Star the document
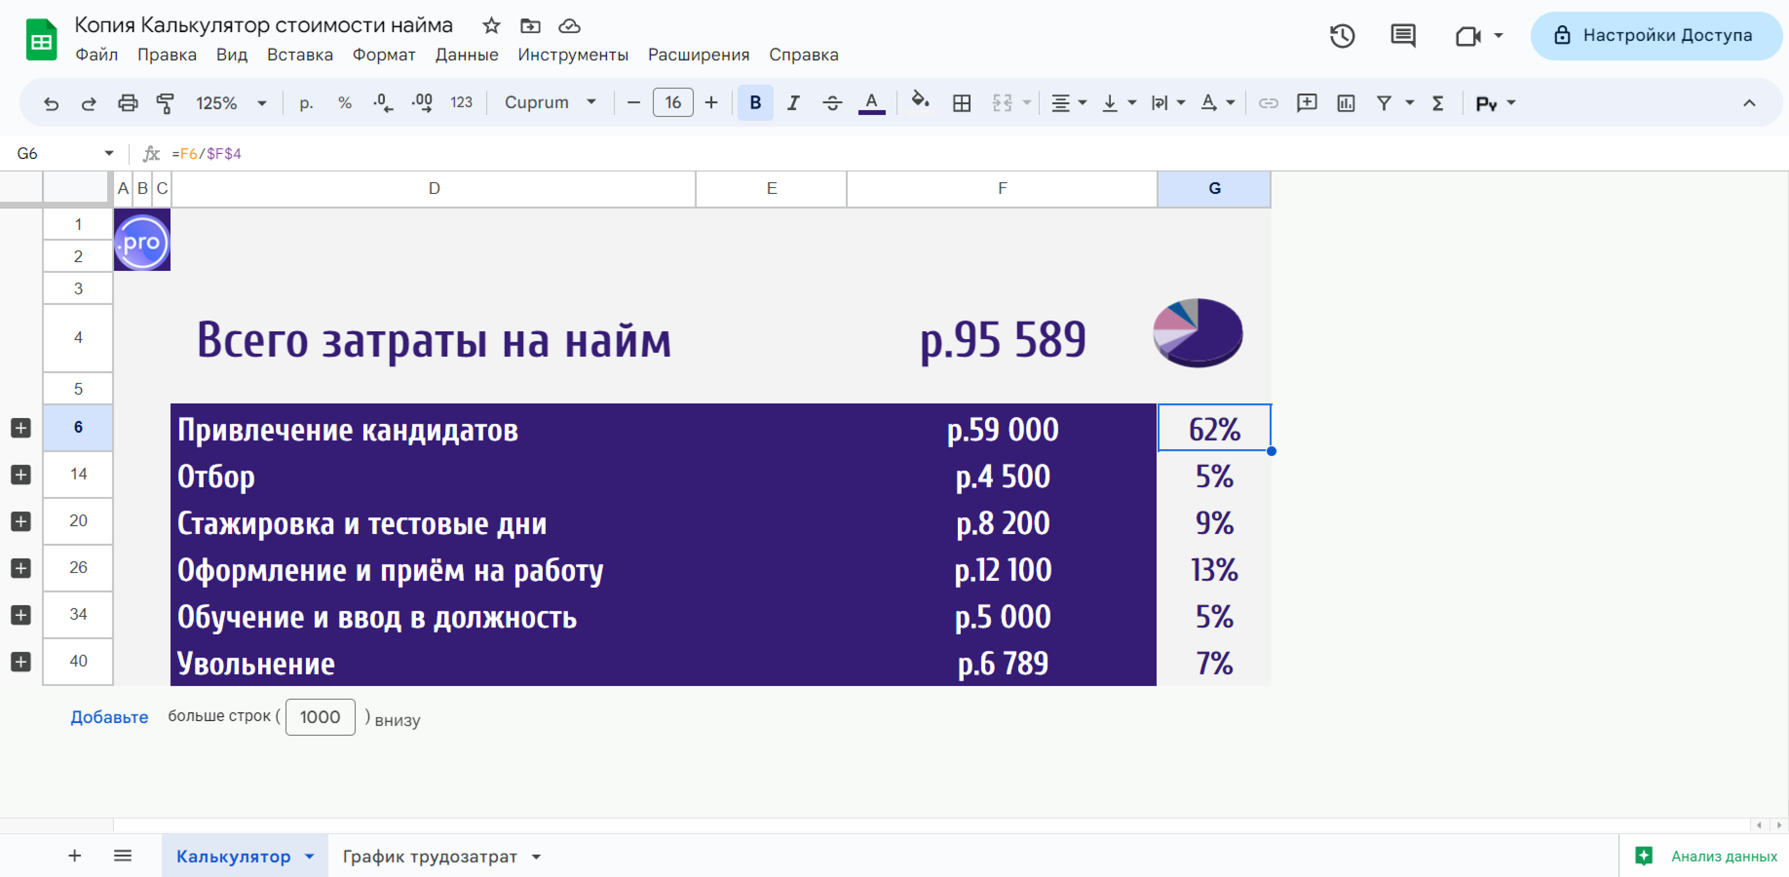This screenshot has width=1789, height=877. pos(492,26)
